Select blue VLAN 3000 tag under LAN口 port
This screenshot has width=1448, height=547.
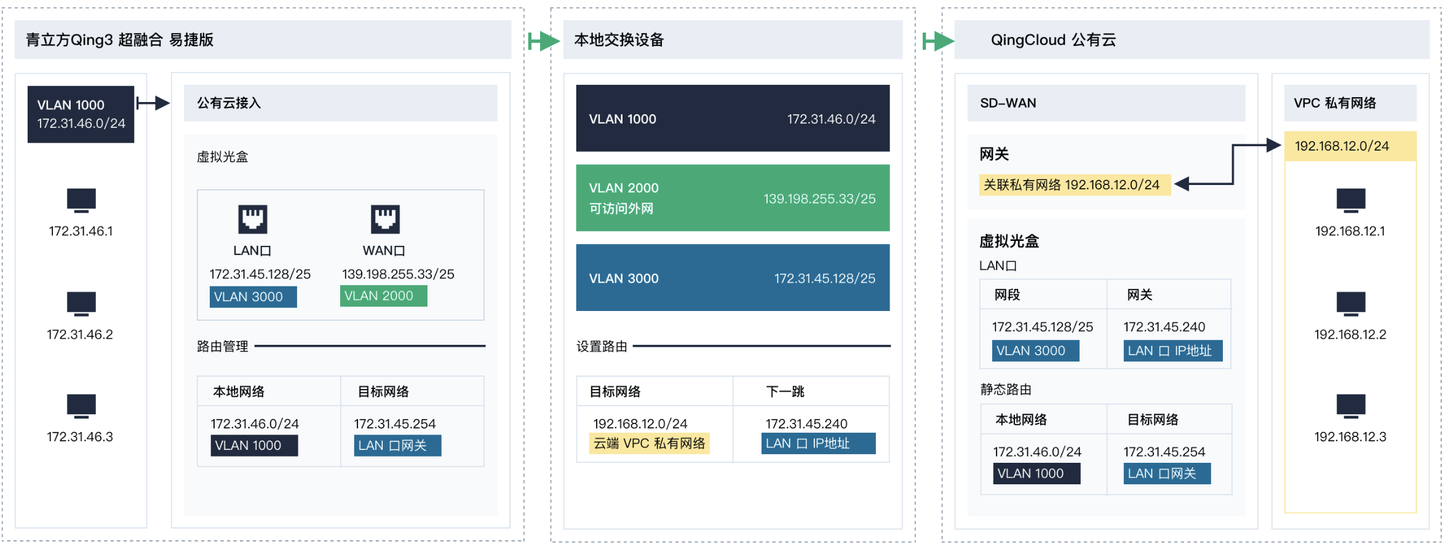coord(253,297)
